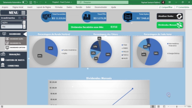
Task: Click the Porcentagem de Cada Setor pie chart
Action: click(149, 52)
